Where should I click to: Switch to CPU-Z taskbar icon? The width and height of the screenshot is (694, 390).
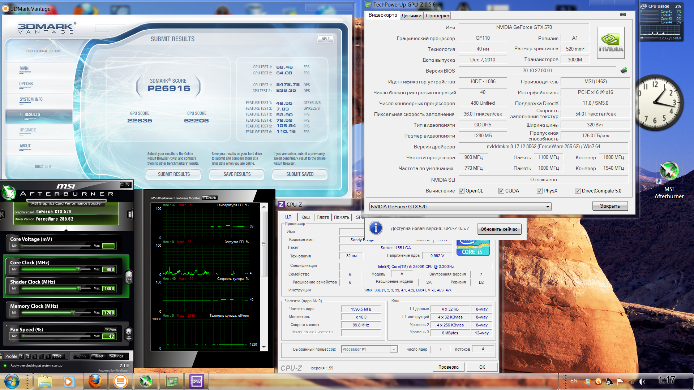pyautogui.click(x=197, y=381)
